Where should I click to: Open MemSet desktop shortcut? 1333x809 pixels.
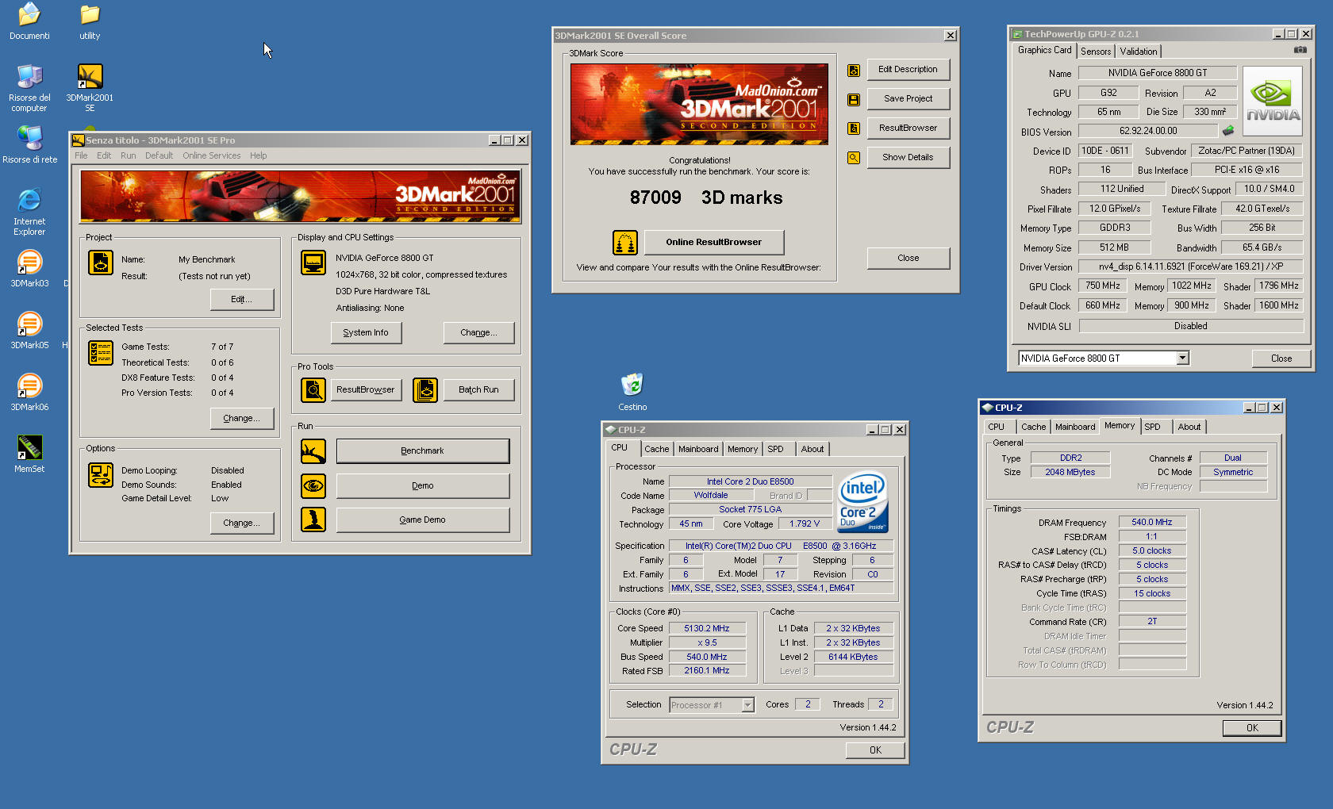[x=29, y=454]
